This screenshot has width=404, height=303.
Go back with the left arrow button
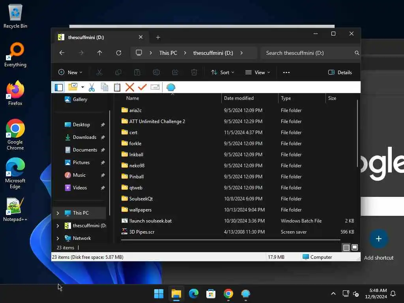tap(62, 53)
